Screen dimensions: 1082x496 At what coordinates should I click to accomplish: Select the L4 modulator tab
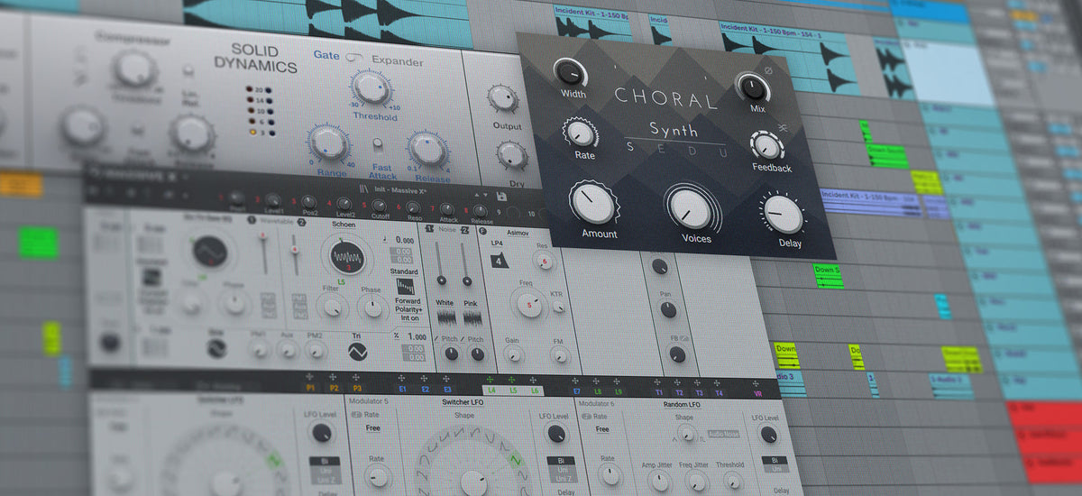tap(491, 390)
